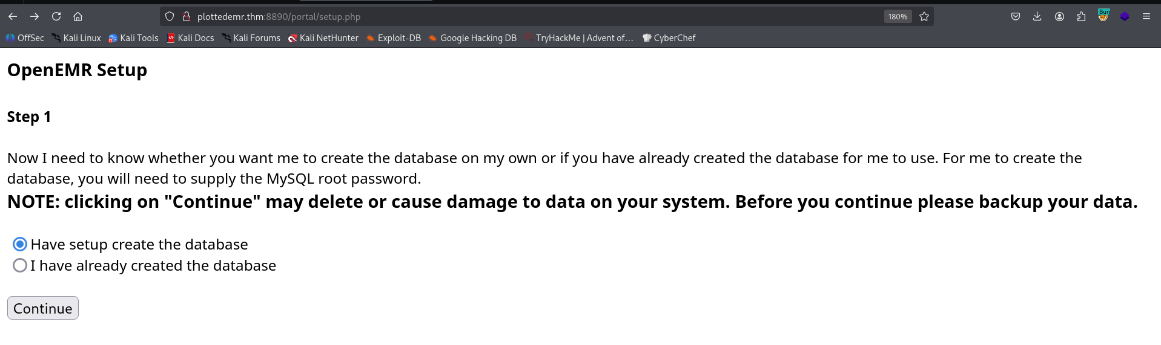Open the Extensions puzzle icon
Screen dimensions: 1161x345
[1081, 16]
